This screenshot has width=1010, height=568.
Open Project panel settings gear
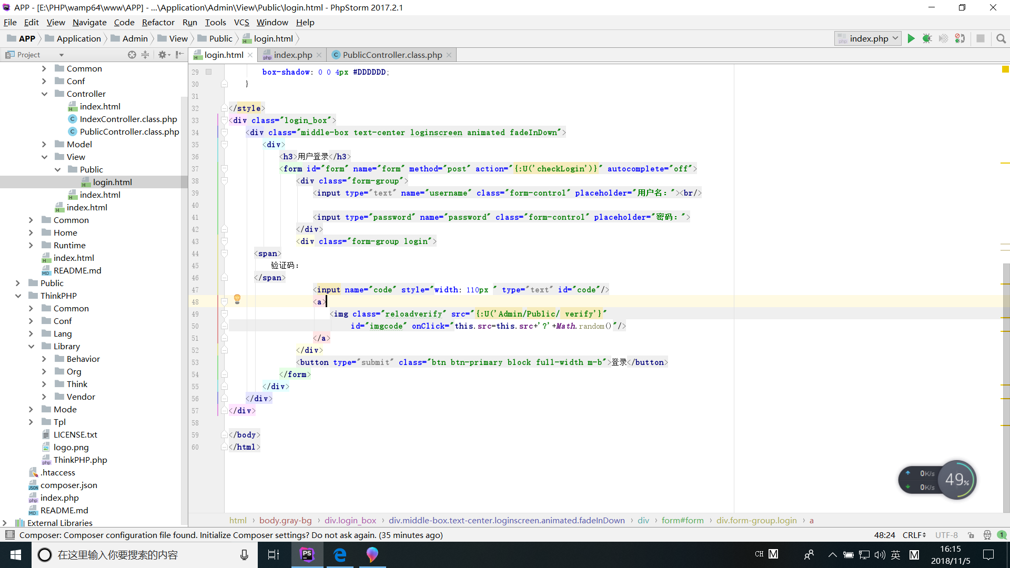pos(164,55)
